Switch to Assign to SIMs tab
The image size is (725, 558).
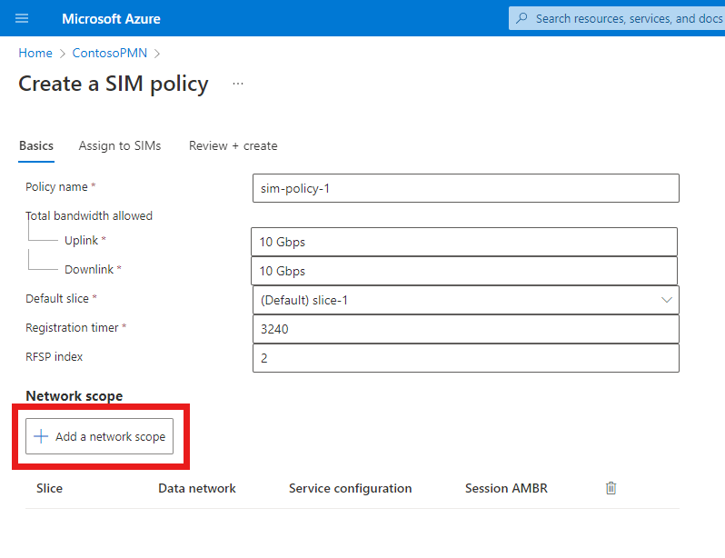(x=120, y=145)
